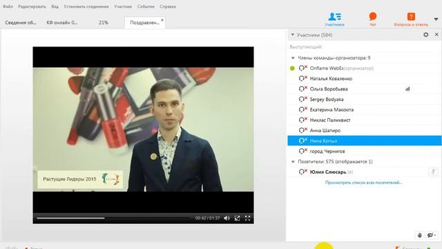Click the green presenter ball indicator
The image size is (442, 249).
292,68
